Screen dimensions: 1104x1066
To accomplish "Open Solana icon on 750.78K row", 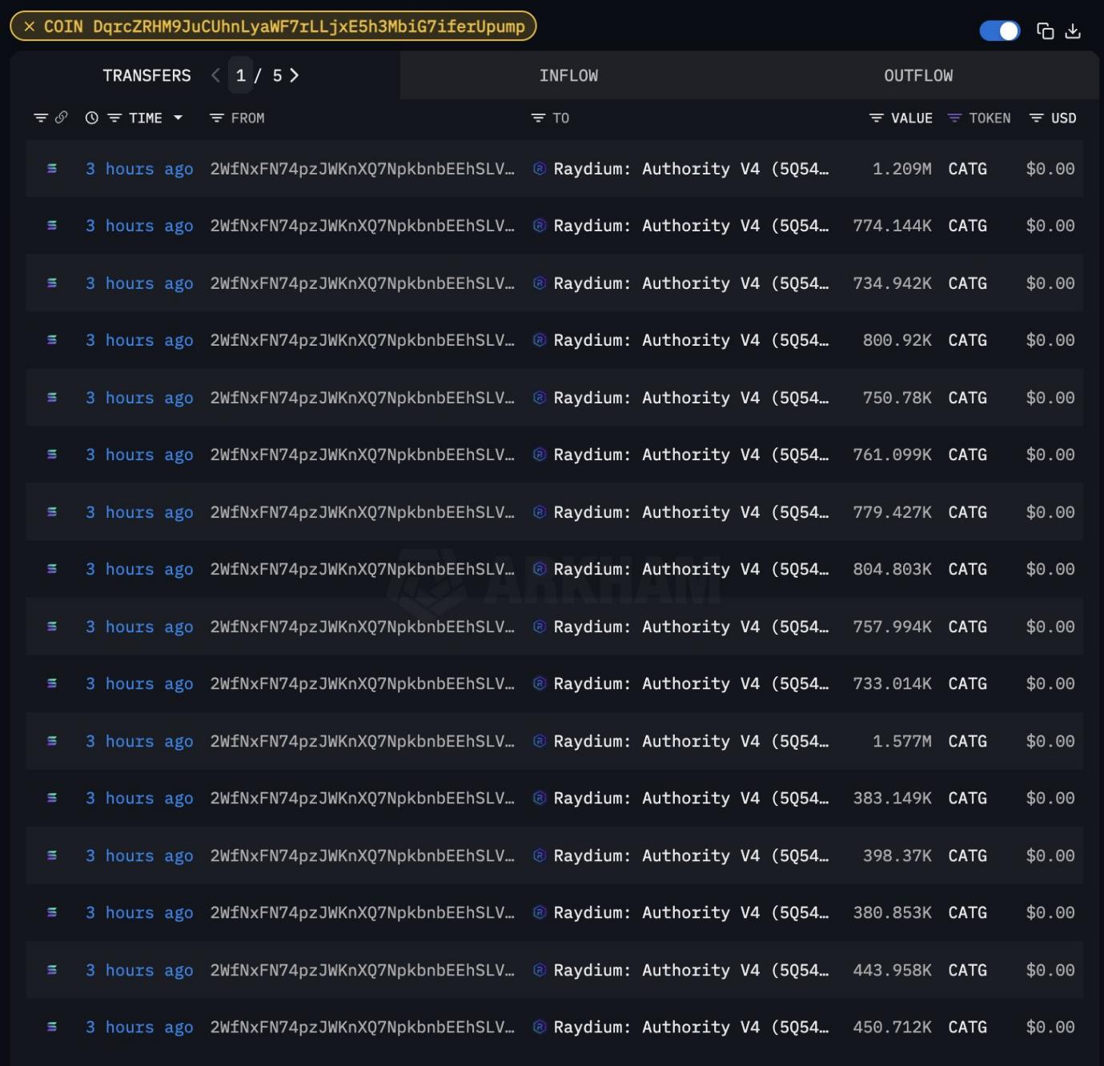I will pyautogui.click(x=52, y=398).
